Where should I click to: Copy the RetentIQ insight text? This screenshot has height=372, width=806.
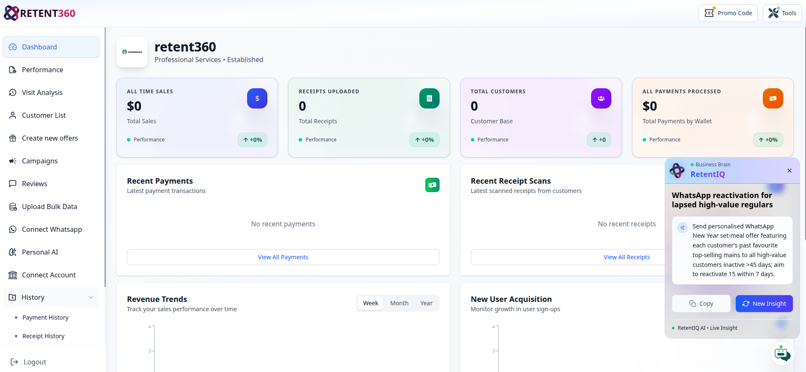(701, 304)
